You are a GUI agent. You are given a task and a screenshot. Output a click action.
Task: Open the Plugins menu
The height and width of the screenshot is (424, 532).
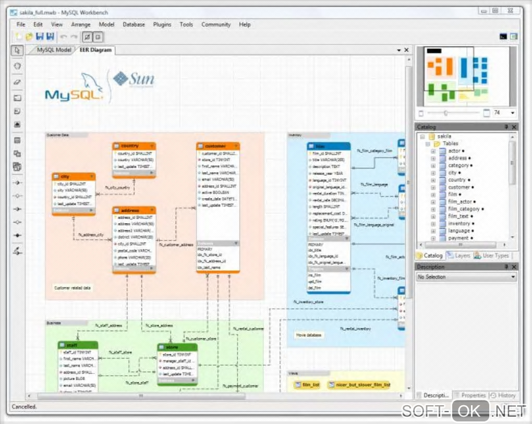click(162, 25)
